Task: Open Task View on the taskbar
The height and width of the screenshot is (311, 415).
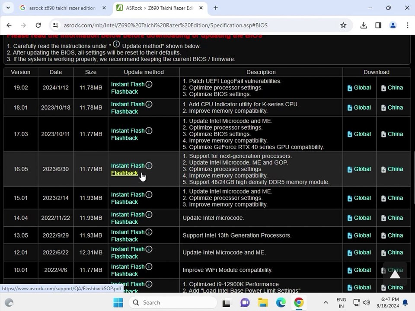Action: point(227,302)
